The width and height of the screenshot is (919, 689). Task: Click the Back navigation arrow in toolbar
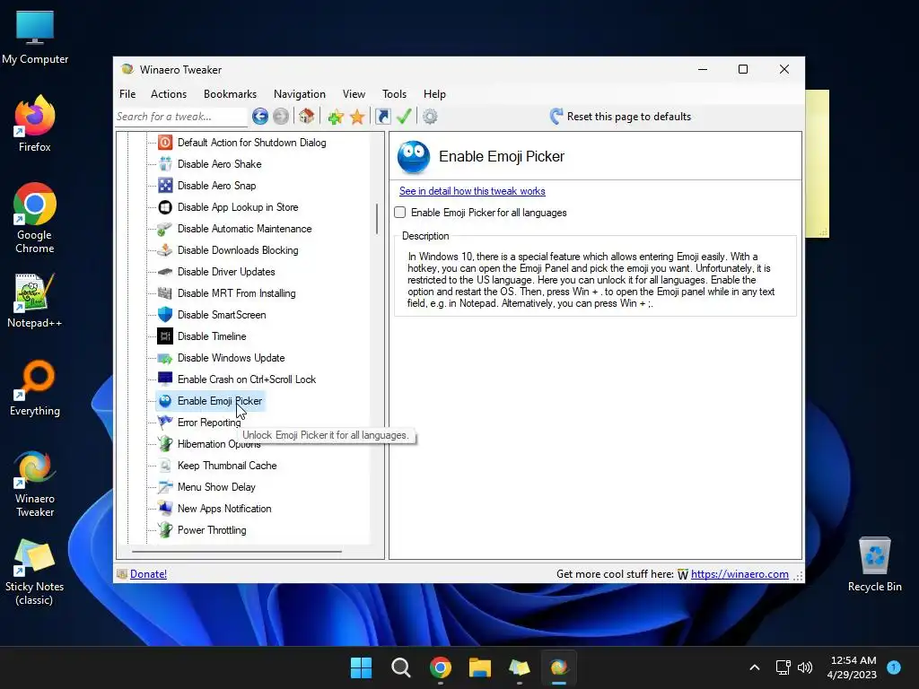click(x=260, y=117)
